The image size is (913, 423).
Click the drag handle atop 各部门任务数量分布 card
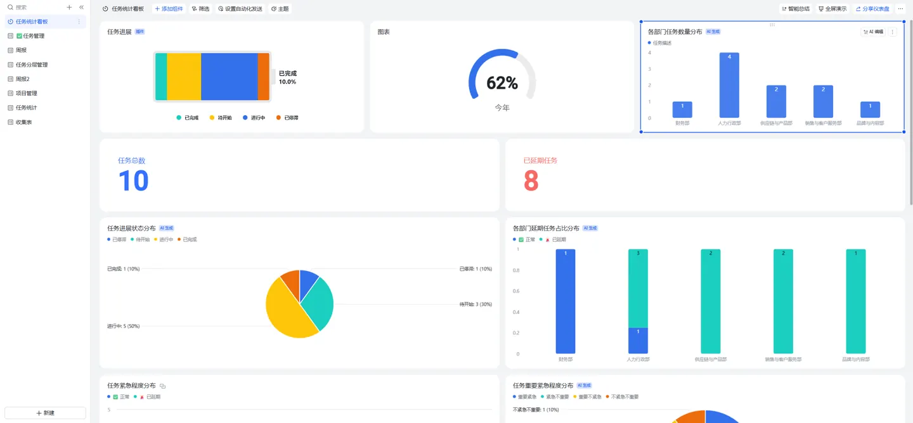(x=772, y=25)
